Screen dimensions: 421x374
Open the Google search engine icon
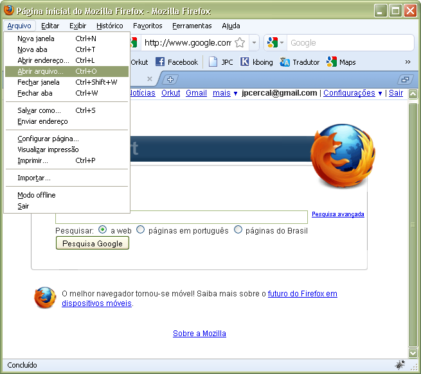tap(273, 42)
